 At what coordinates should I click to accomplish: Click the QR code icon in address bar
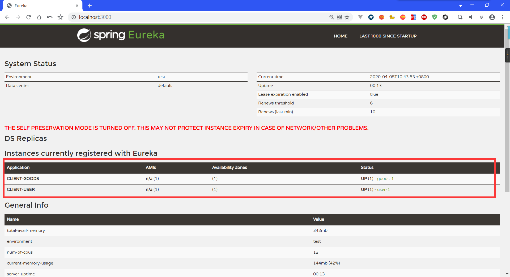pyautogui.click(x=339, y=17)
